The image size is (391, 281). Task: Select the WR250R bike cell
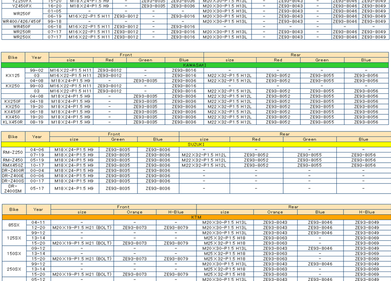22,32
